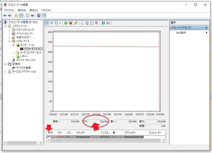Click View Log Data icon

(52, 23)
